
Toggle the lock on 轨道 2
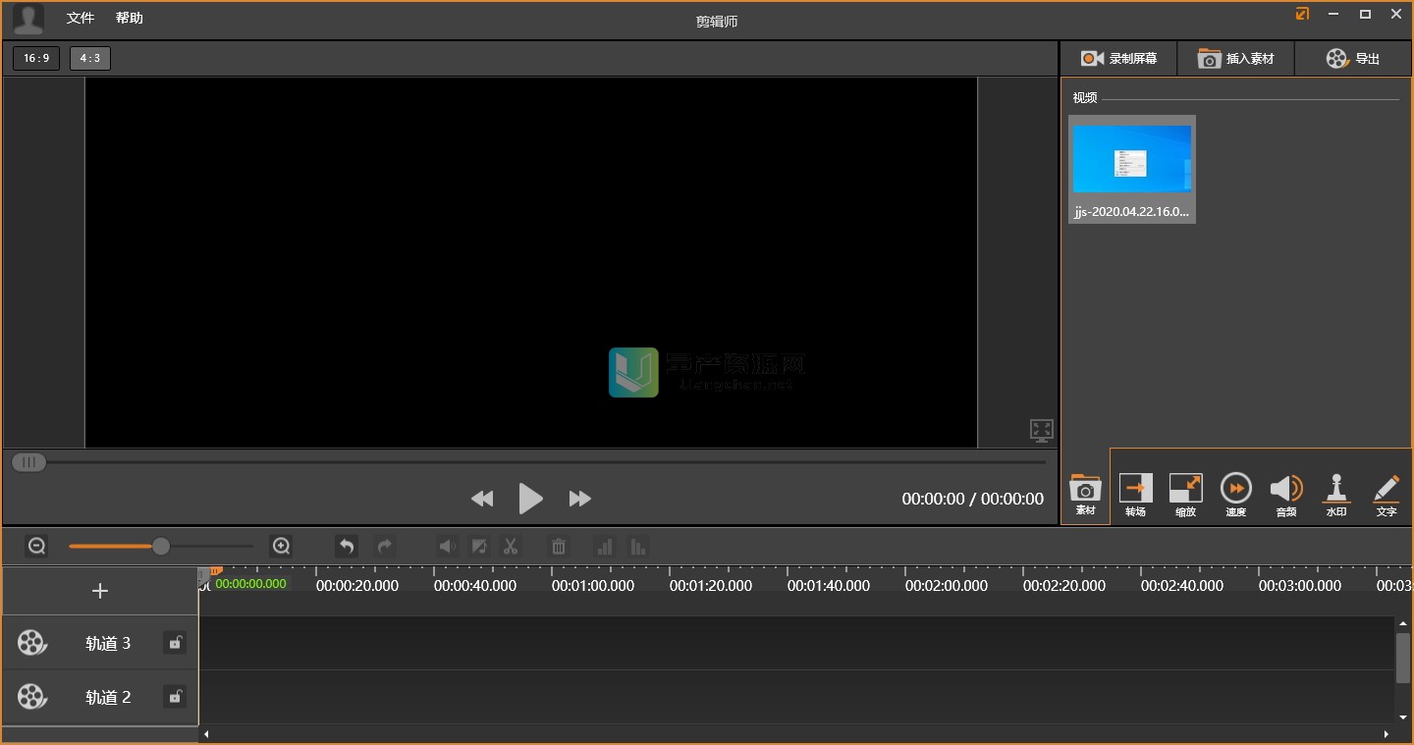tap(175, 697)
